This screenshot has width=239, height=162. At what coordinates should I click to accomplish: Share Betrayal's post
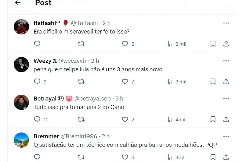click(226, 119)
